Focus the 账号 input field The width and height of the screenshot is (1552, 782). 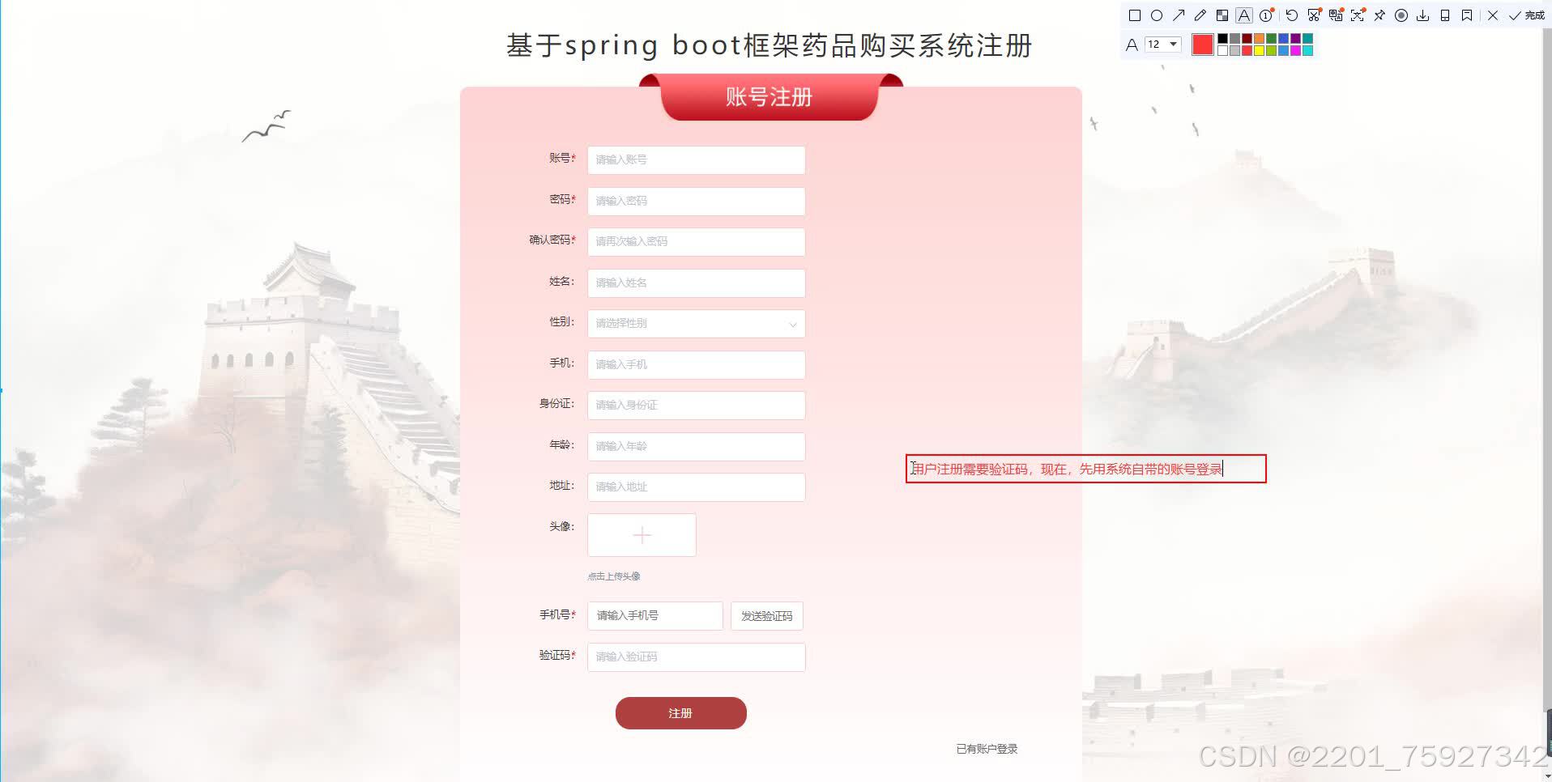click(x=697, y=160)
